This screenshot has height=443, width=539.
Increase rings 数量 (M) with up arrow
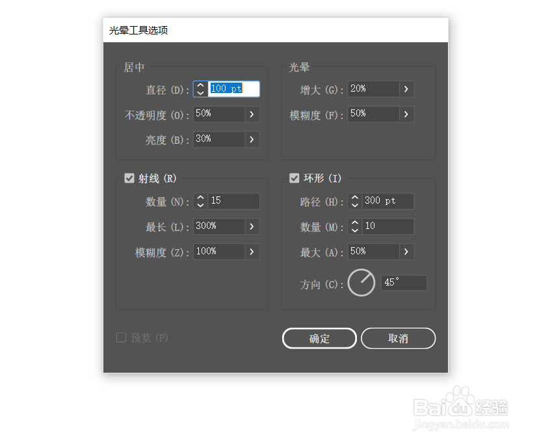point(355,223)
